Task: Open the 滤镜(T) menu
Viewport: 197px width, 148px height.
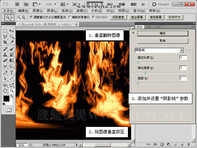Action: coord(82,11)
